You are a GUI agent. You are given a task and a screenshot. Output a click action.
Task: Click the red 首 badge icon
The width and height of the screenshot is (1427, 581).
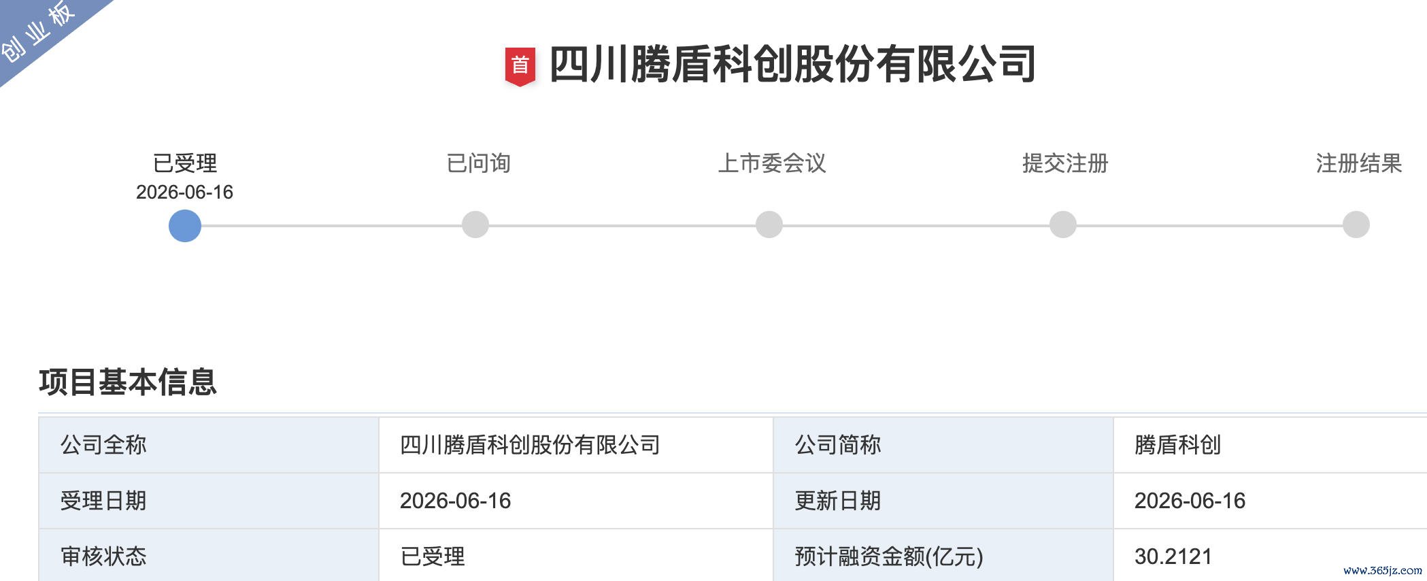pos(520,67)
